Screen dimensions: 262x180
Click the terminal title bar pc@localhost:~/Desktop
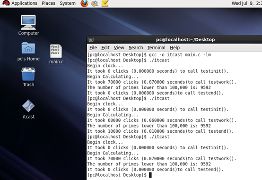185,40
